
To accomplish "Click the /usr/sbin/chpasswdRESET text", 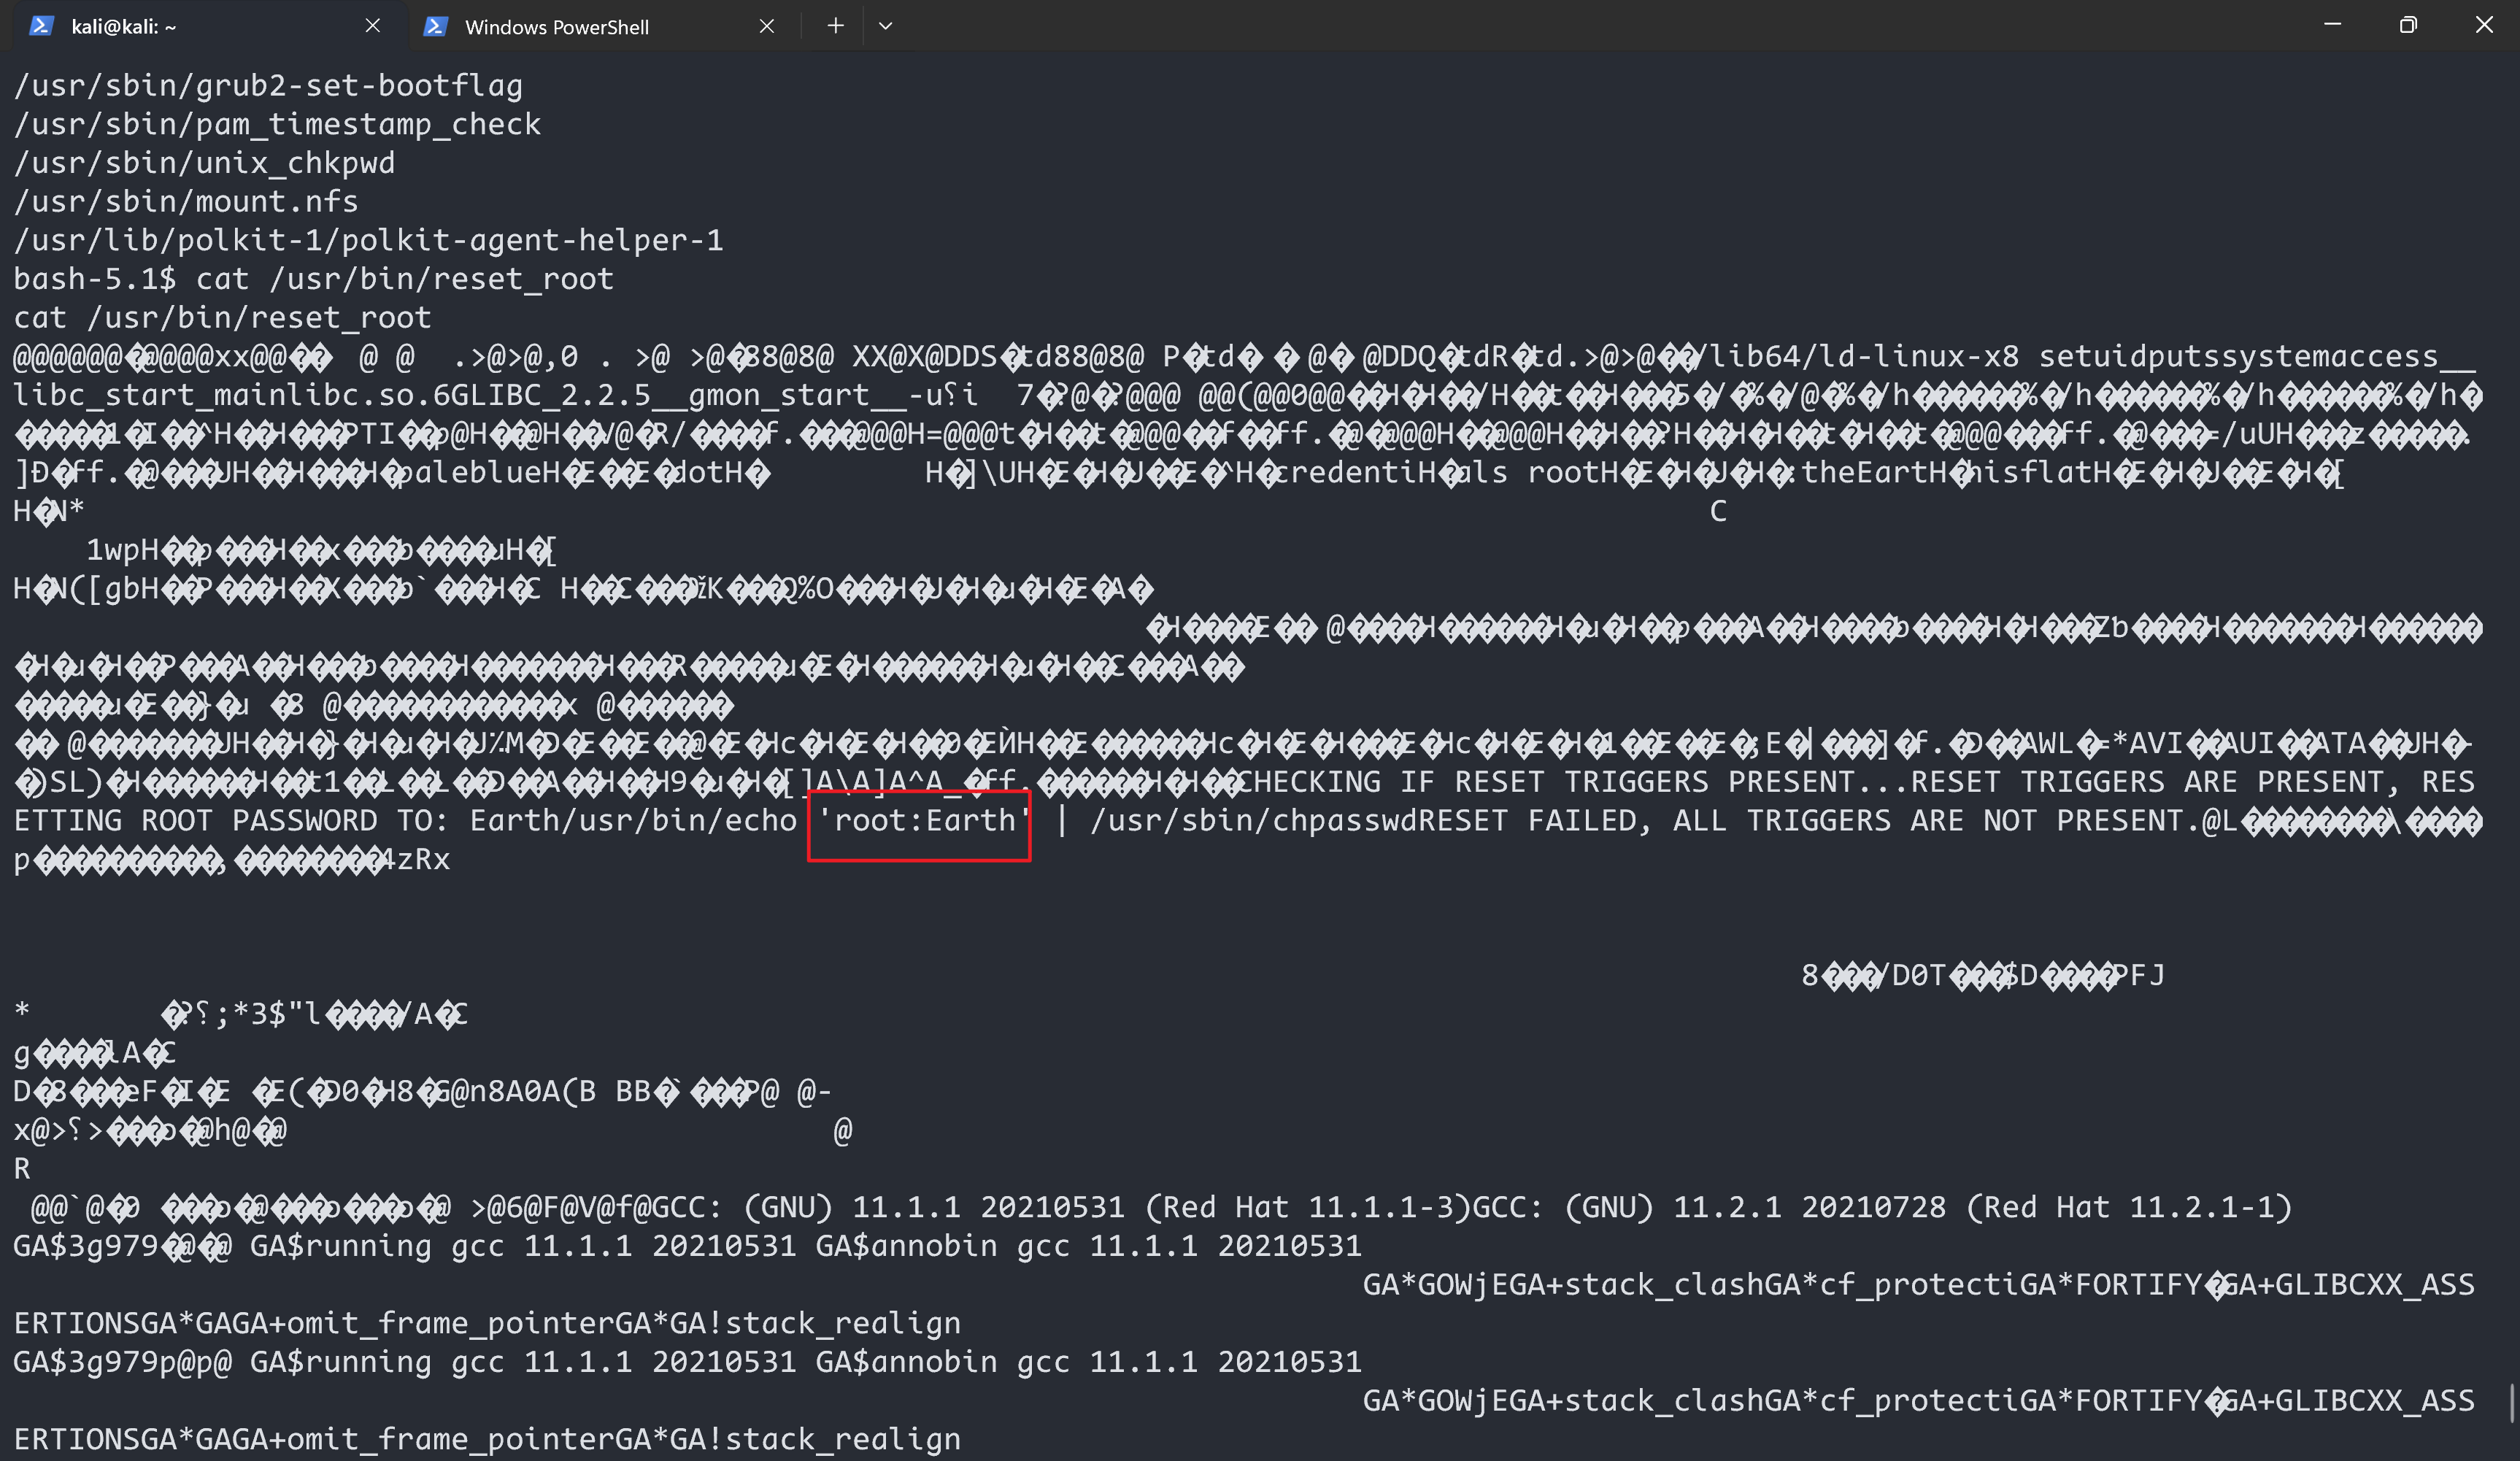I will (1299, 821).
